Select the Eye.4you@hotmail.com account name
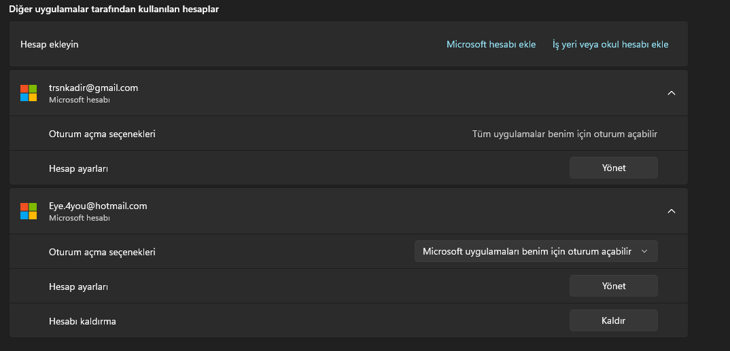The height and width of the screenshot is (351, 730). click(98, 206)
